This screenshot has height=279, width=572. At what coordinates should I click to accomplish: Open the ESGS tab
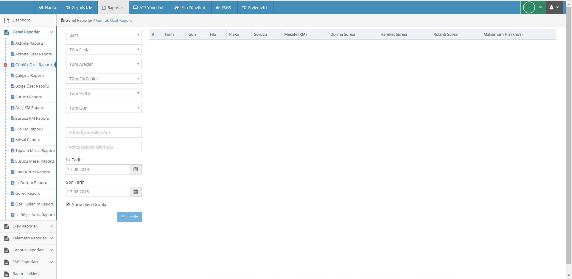(224, 7)
